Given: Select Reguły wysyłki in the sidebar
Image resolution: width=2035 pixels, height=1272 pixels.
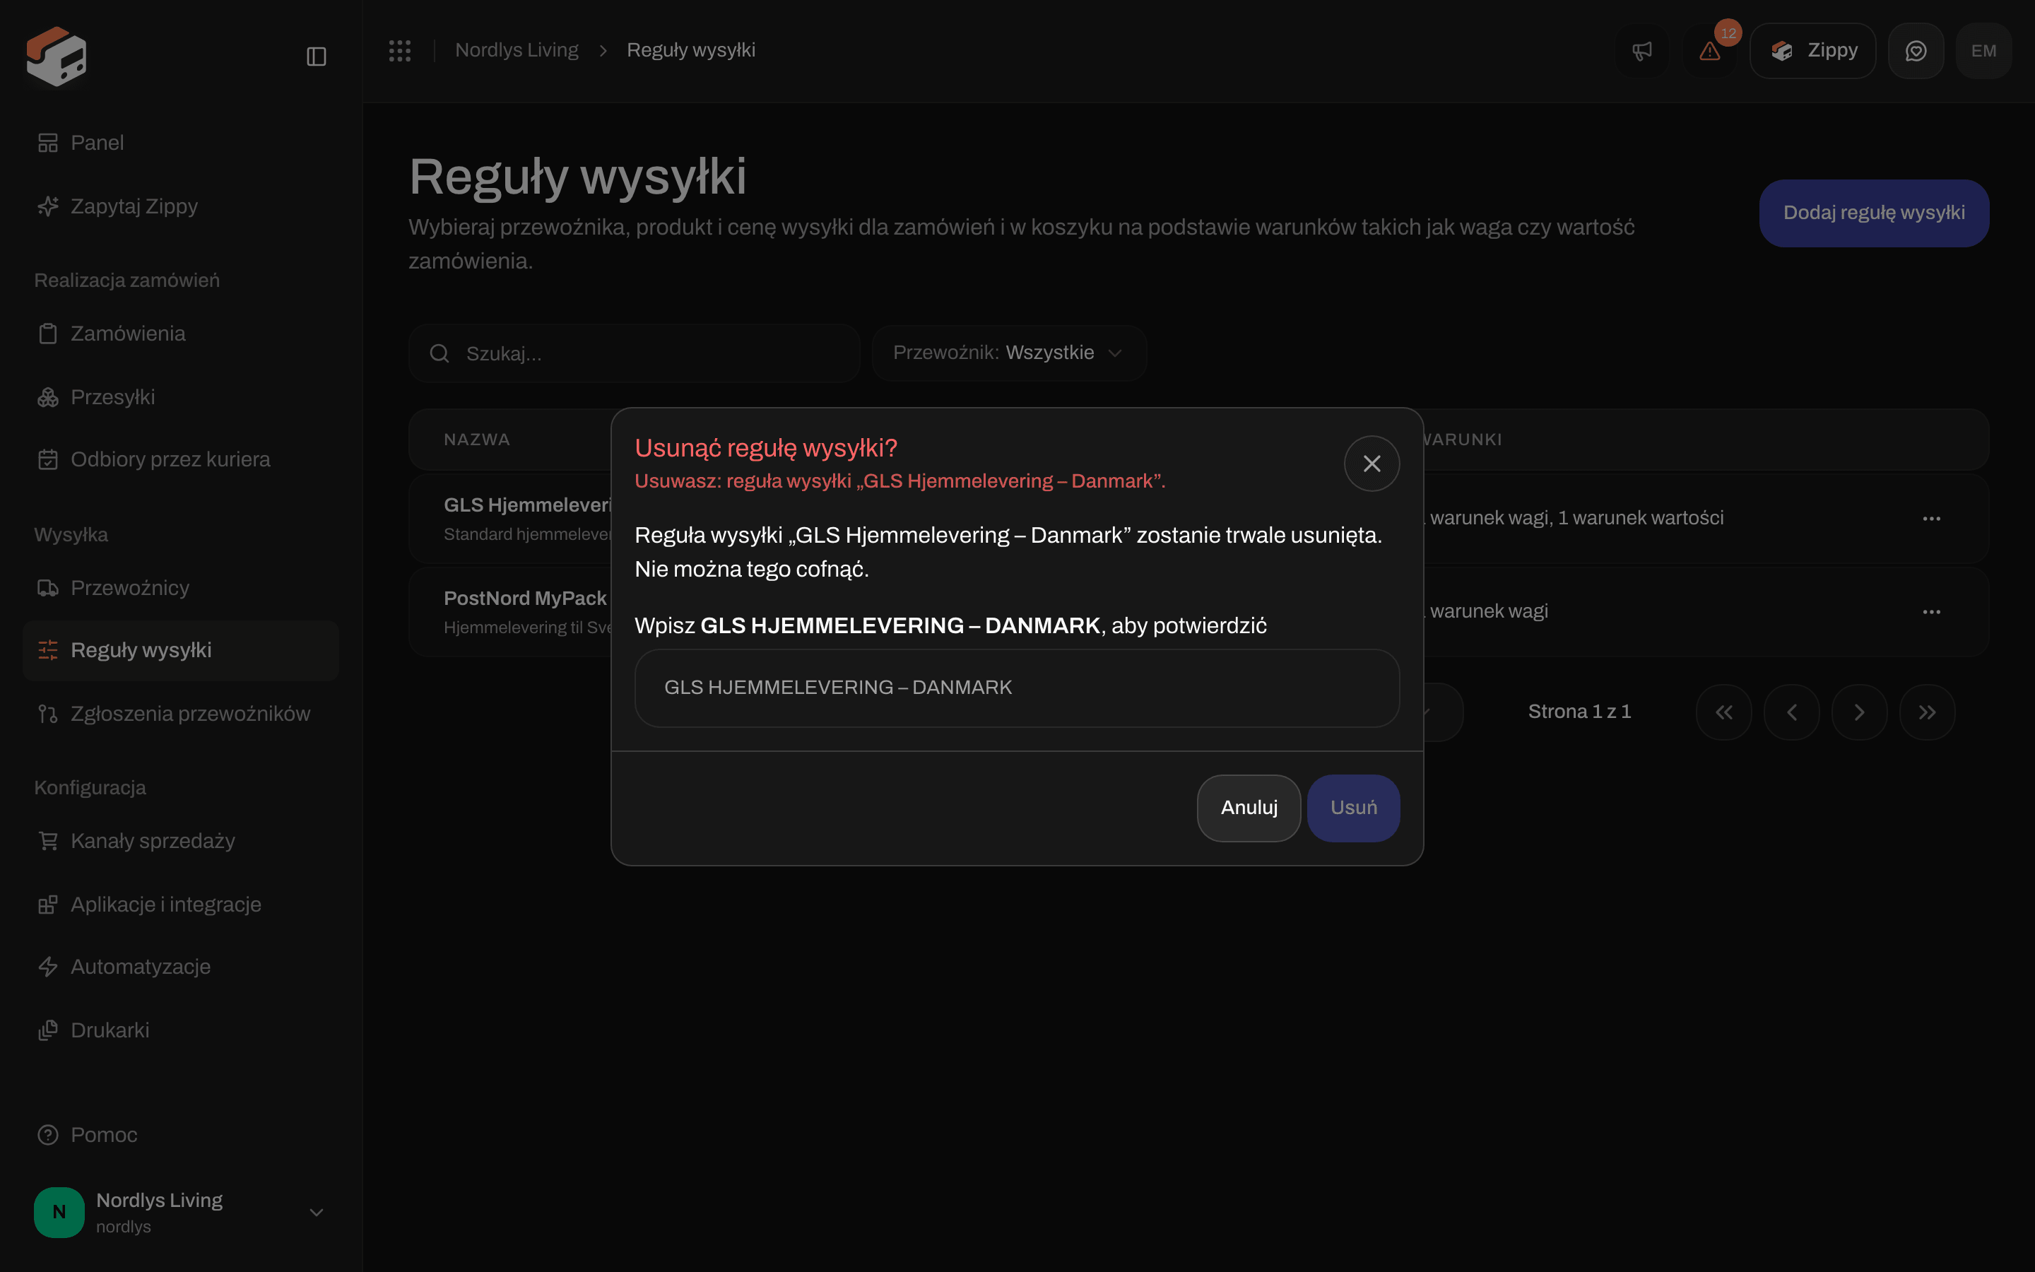Looking at the screenshot, I should [x=181, y=650].
